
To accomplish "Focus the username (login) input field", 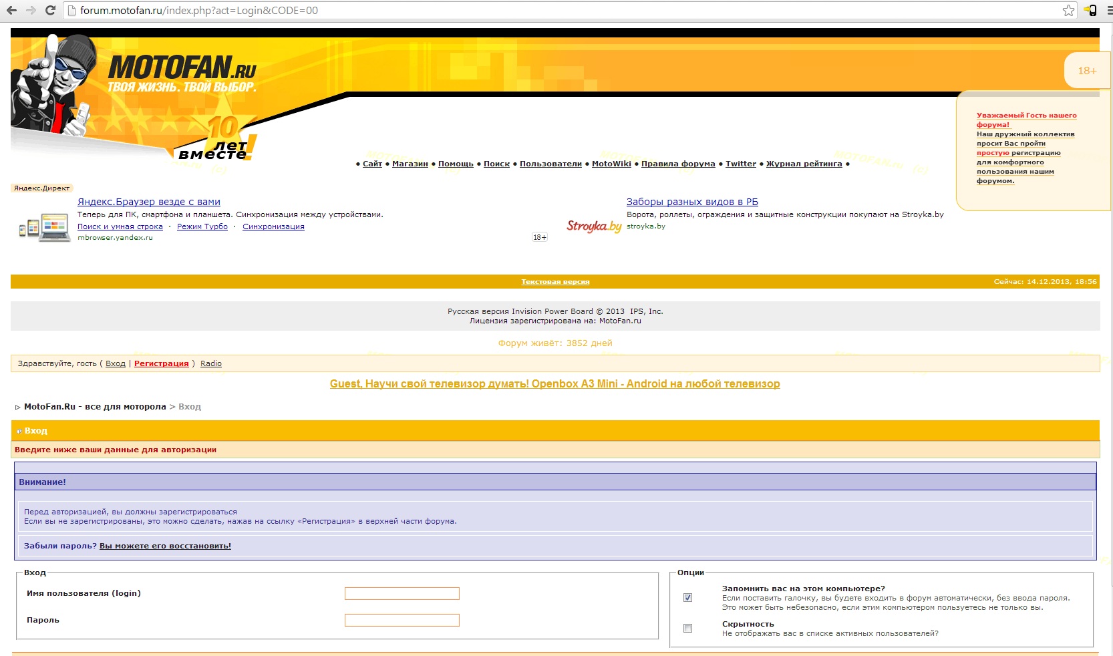I will point(402,593).
